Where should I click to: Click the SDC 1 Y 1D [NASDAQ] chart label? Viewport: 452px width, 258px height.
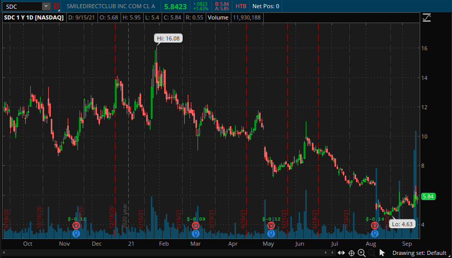[x=34, y=17]
